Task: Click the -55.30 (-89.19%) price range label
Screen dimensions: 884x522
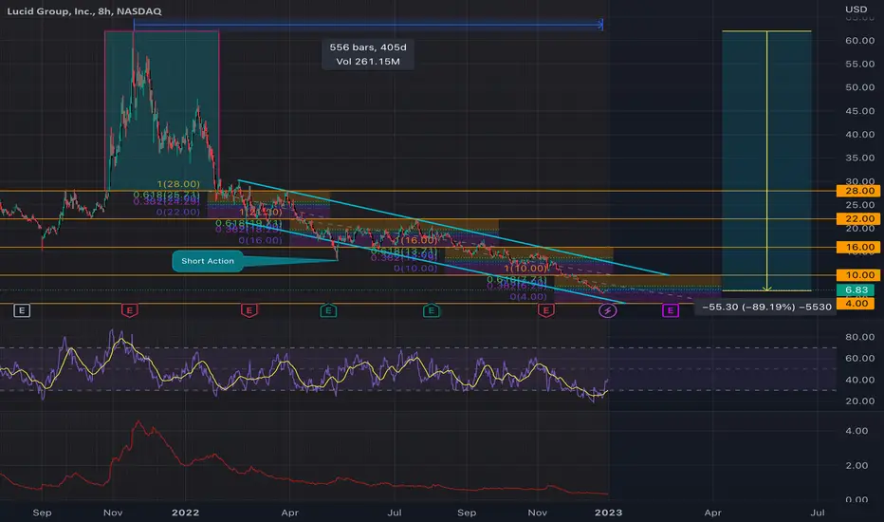Action: 766,307
